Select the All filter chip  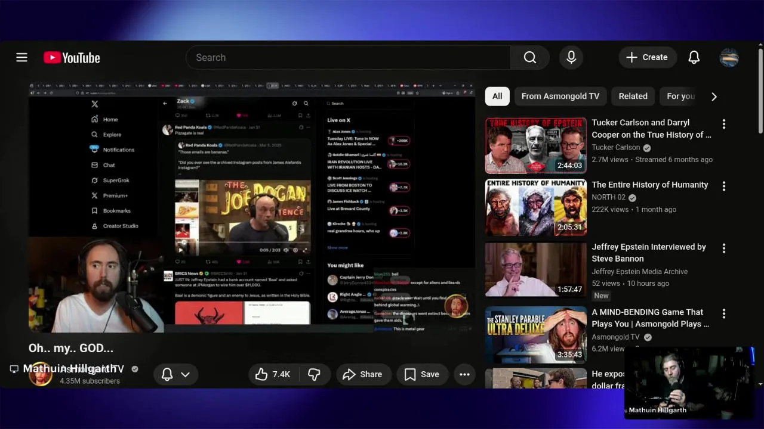click(497, 96)
